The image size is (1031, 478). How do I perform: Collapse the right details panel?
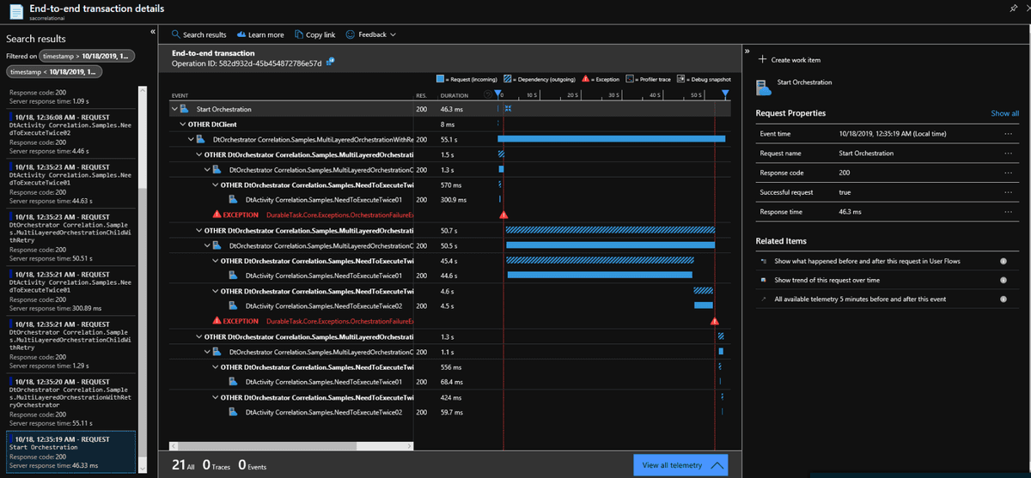click(x=747, y=51)
